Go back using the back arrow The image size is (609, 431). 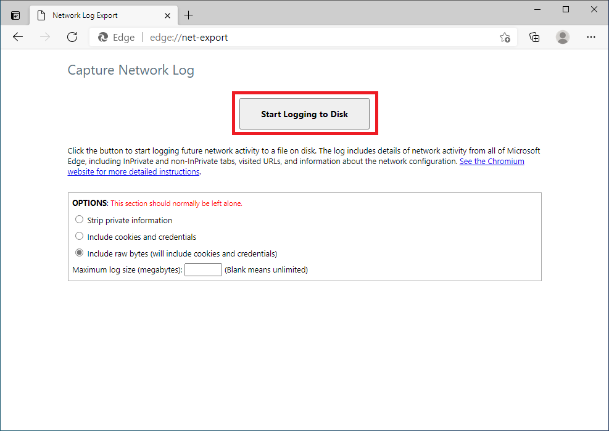[18, 37]
